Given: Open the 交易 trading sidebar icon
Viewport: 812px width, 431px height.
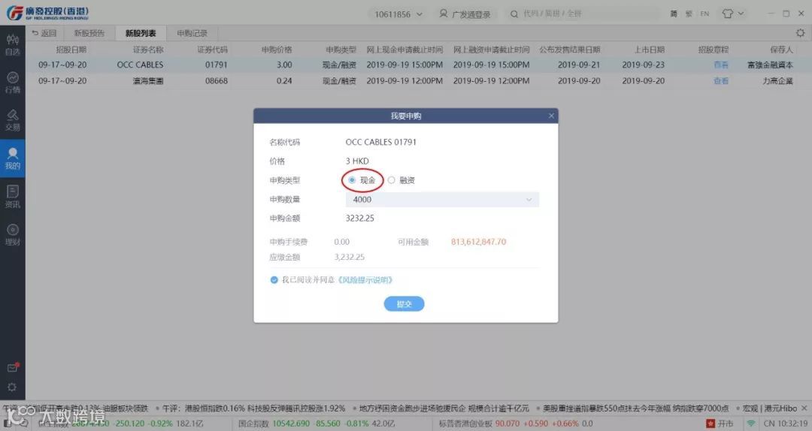Looking at the screenshot, I should 13,120.
